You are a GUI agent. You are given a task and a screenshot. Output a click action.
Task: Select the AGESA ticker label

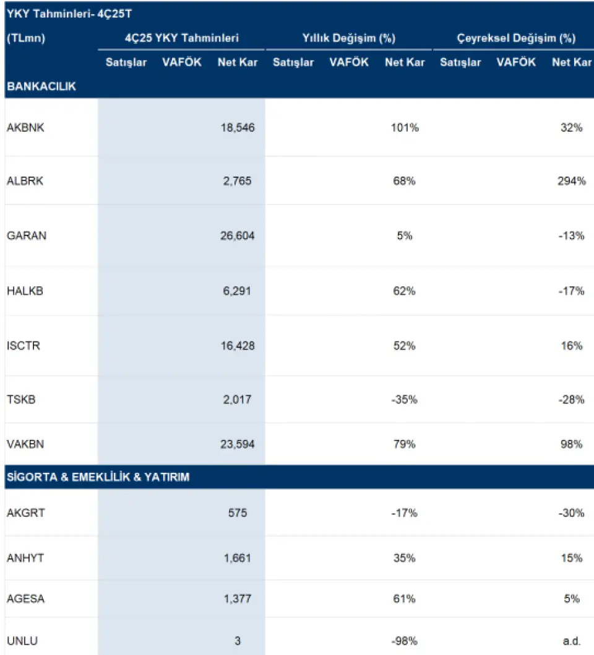click(x=25, y=599)
